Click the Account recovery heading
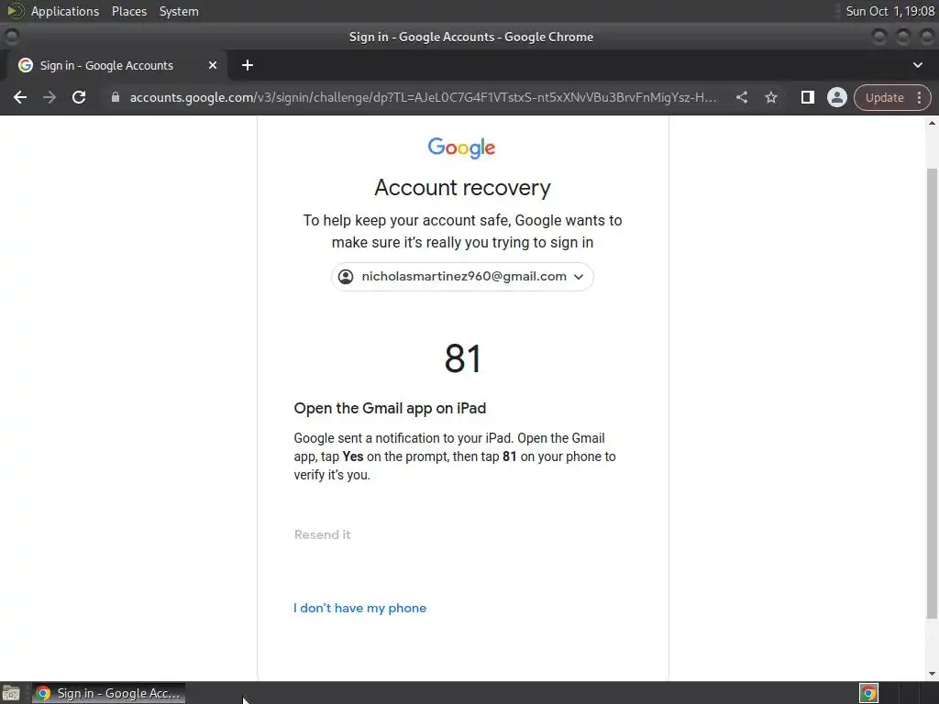Viewport: 939px width, 704px height. (462, 188)
